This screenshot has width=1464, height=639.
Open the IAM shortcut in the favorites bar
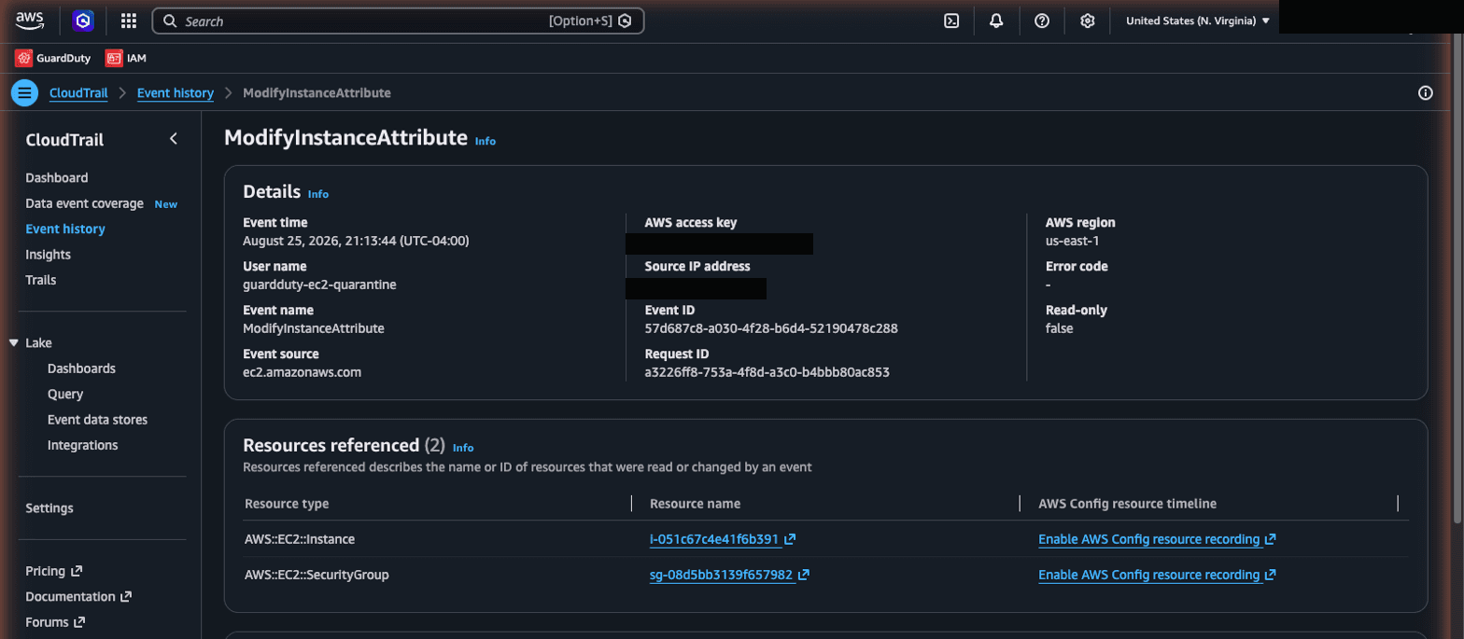point(126,58)
